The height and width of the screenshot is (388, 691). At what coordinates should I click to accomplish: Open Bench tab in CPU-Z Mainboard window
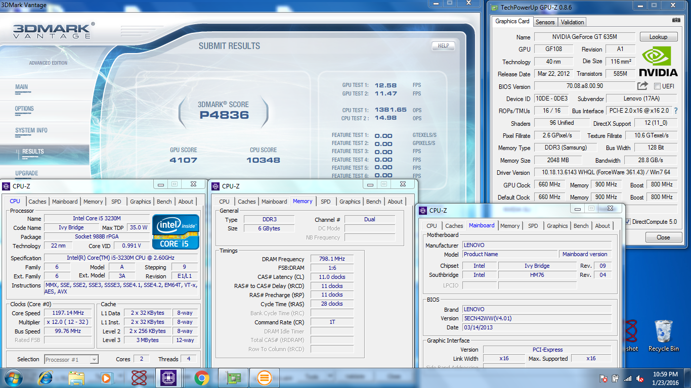pyautogui.click(x=581, y=226)
